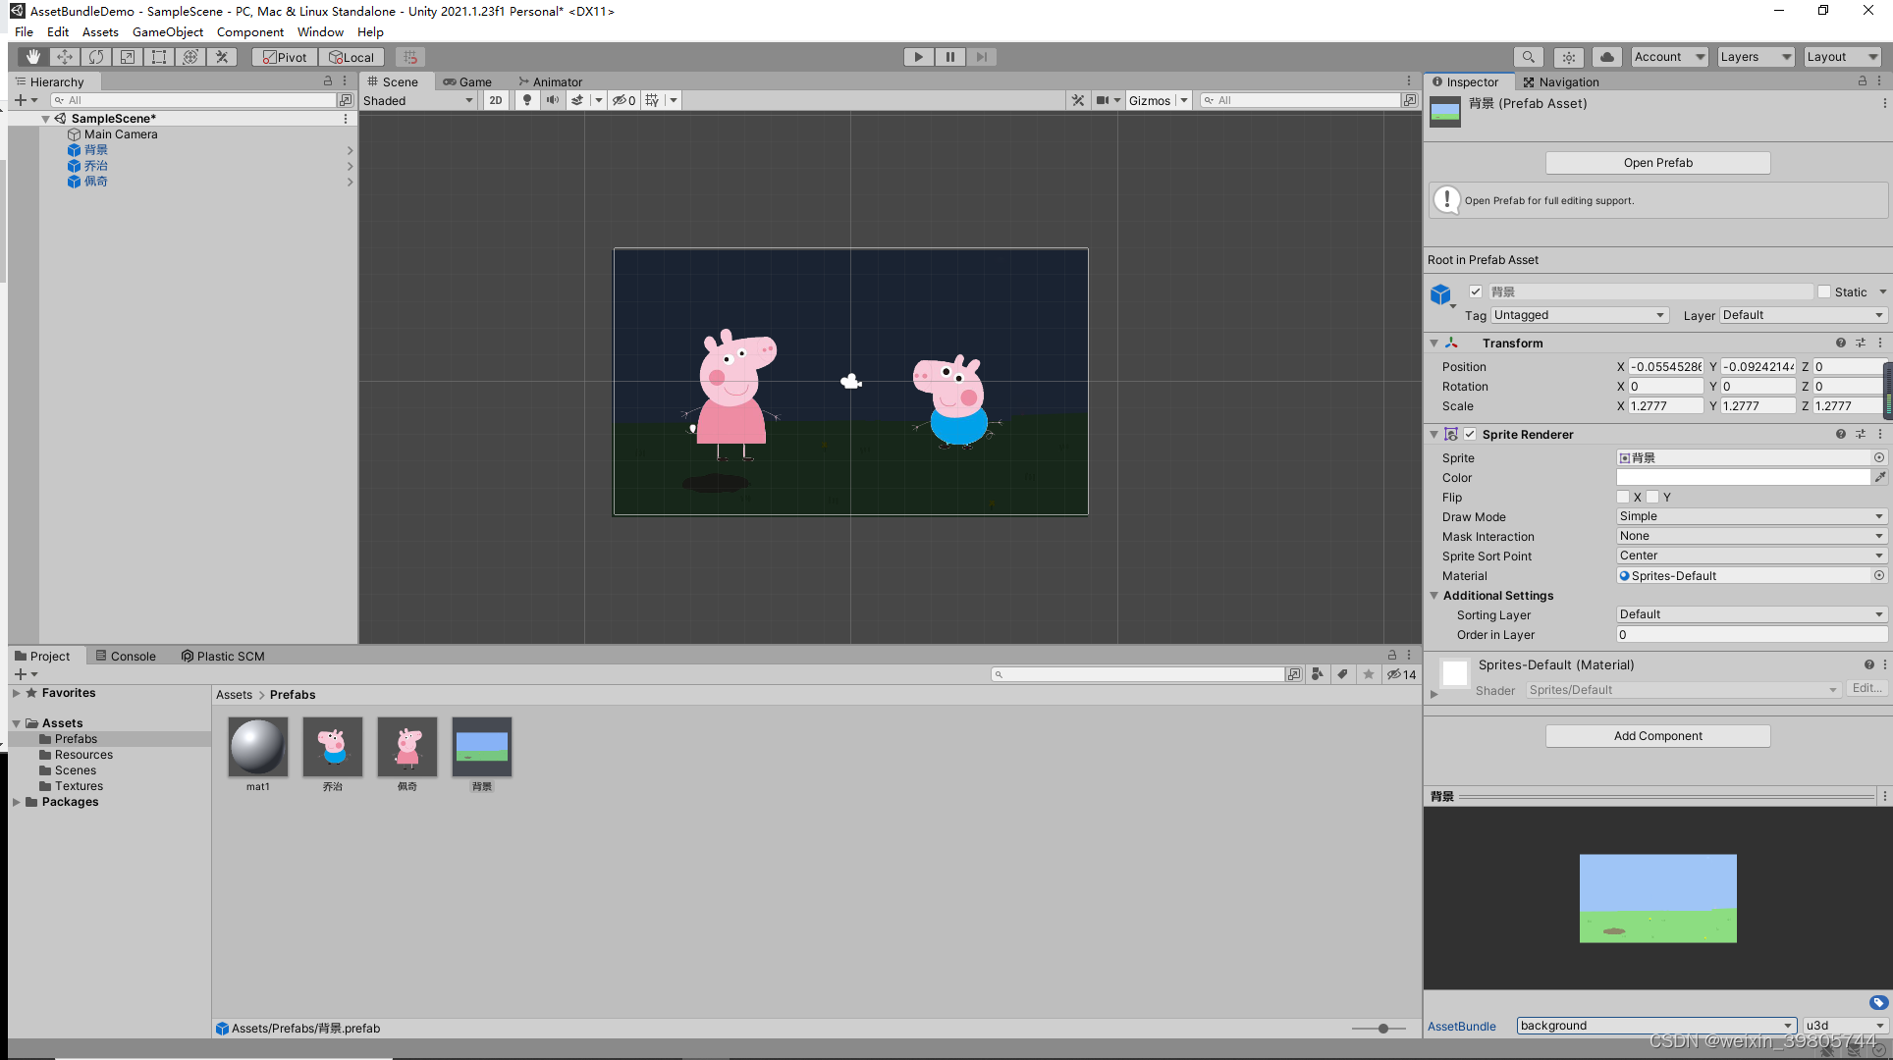Open Sprite Renderer presets icon
This screenshot has width=1893, height=1060.
pyautogui.click(x=1861, y=434)
